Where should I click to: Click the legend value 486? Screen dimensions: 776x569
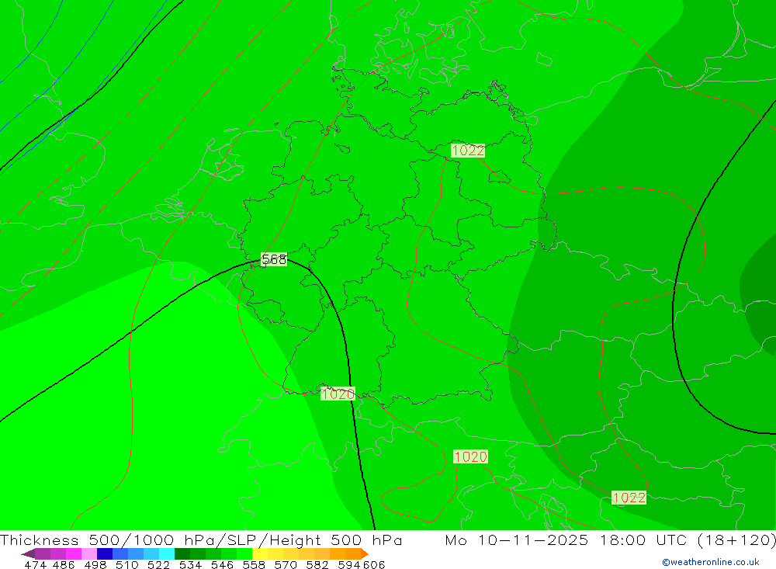[64, 564]
